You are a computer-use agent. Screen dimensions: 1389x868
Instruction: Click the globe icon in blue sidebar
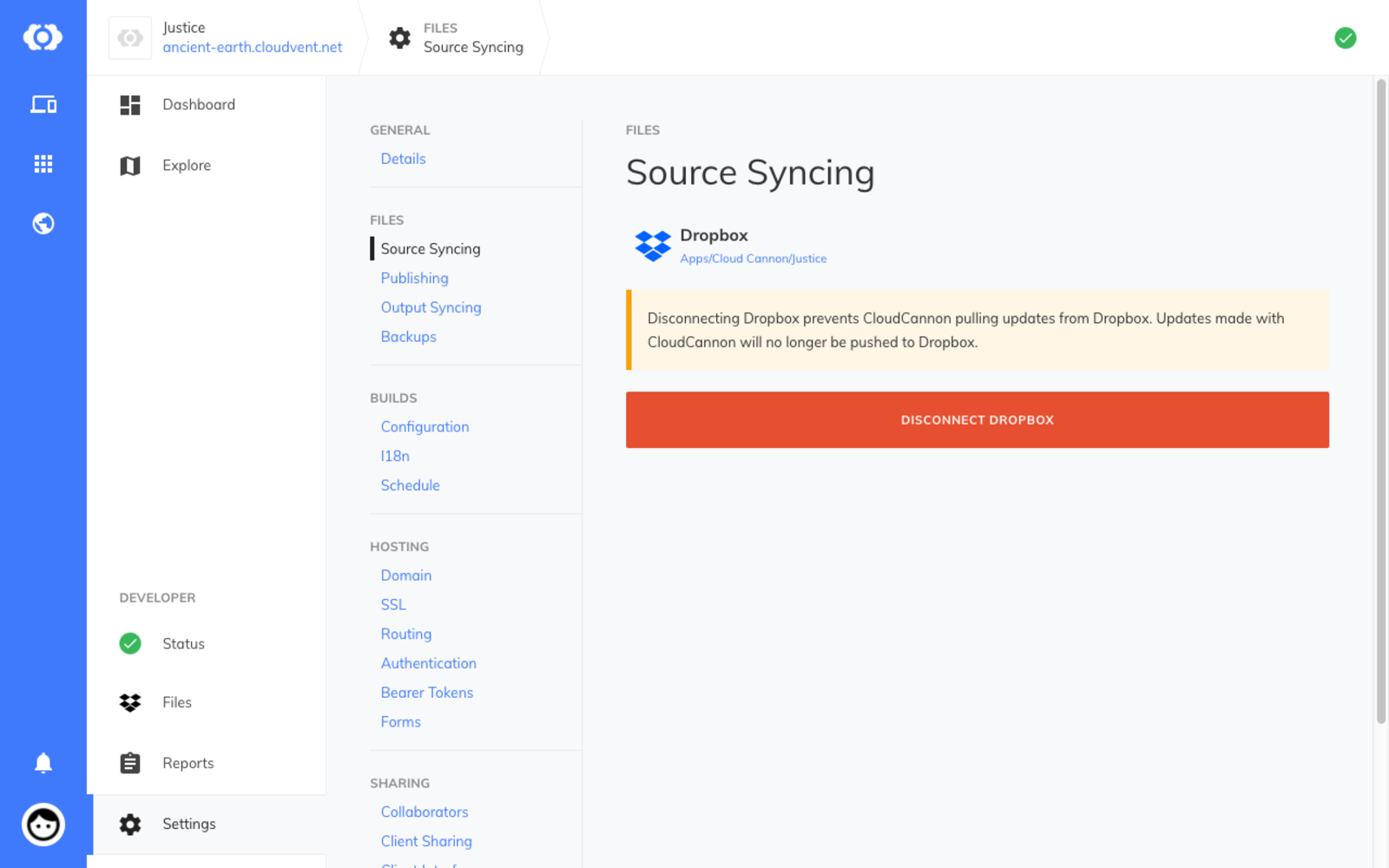point(43,224)
